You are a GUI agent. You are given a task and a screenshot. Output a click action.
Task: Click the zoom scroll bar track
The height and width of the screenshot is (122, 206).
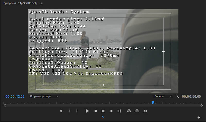(103, 105)
